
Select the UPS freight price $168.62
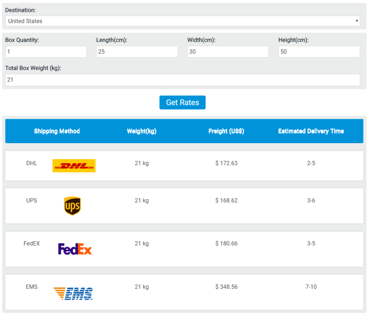(x=226, y=200)
